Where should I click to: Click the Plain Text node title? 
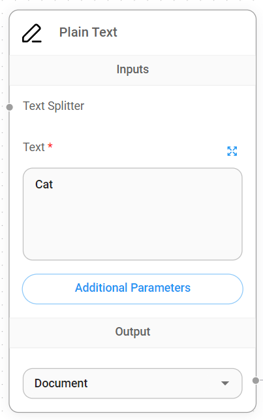(x=88, y=32)
